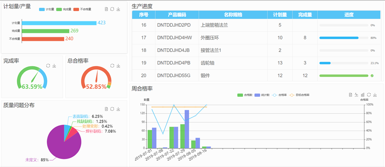
Task: Open data view in 质量问题分布 panel
Action: tap(106, 109)
